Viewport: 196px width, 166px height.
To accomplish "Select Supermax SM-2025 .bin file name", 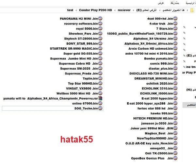I will tap(79, 69).
